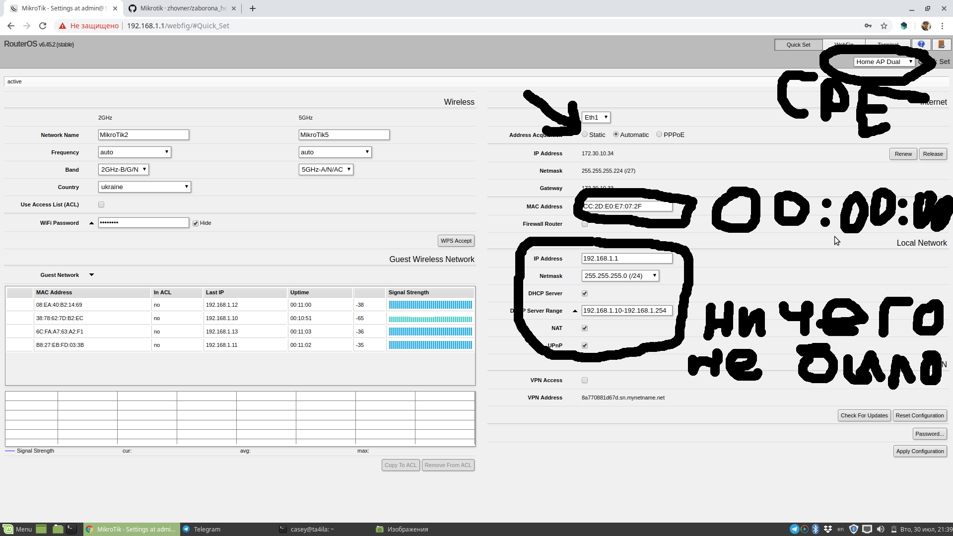953x536 pixels.
Task: Click Apply Configuration button
Action: [920, 451]
